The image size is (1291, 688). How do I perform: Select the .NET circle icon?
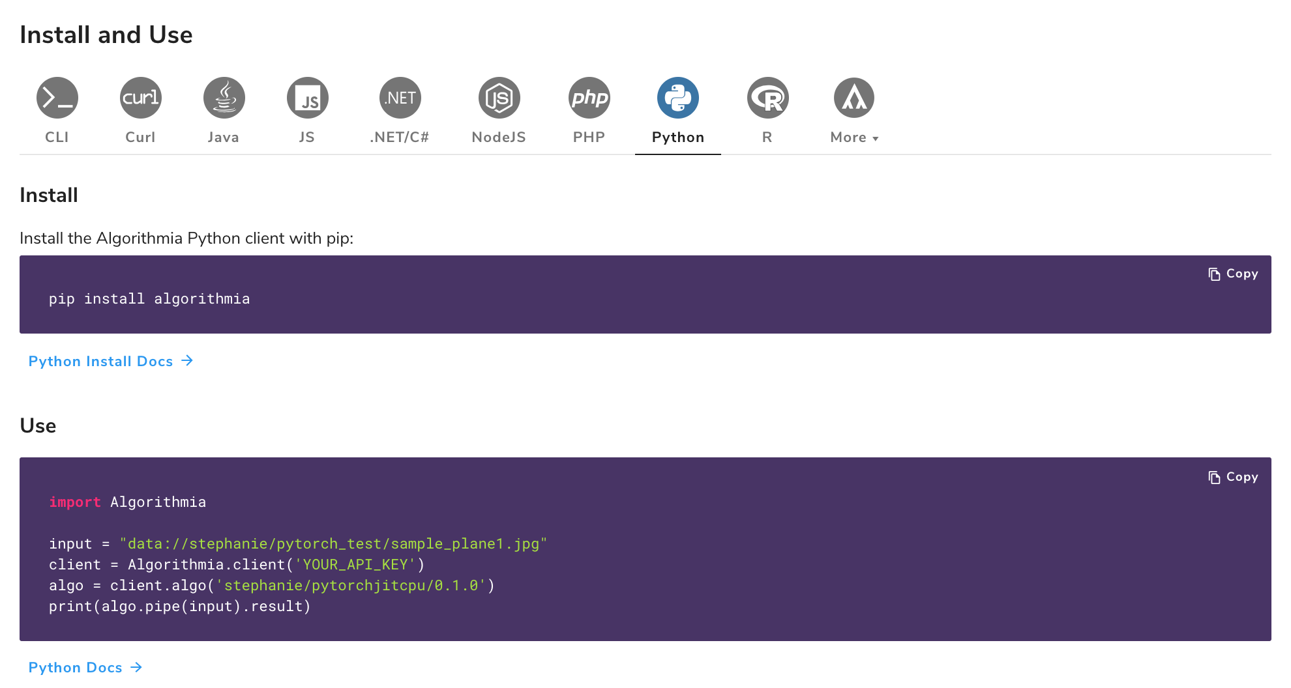400,98
